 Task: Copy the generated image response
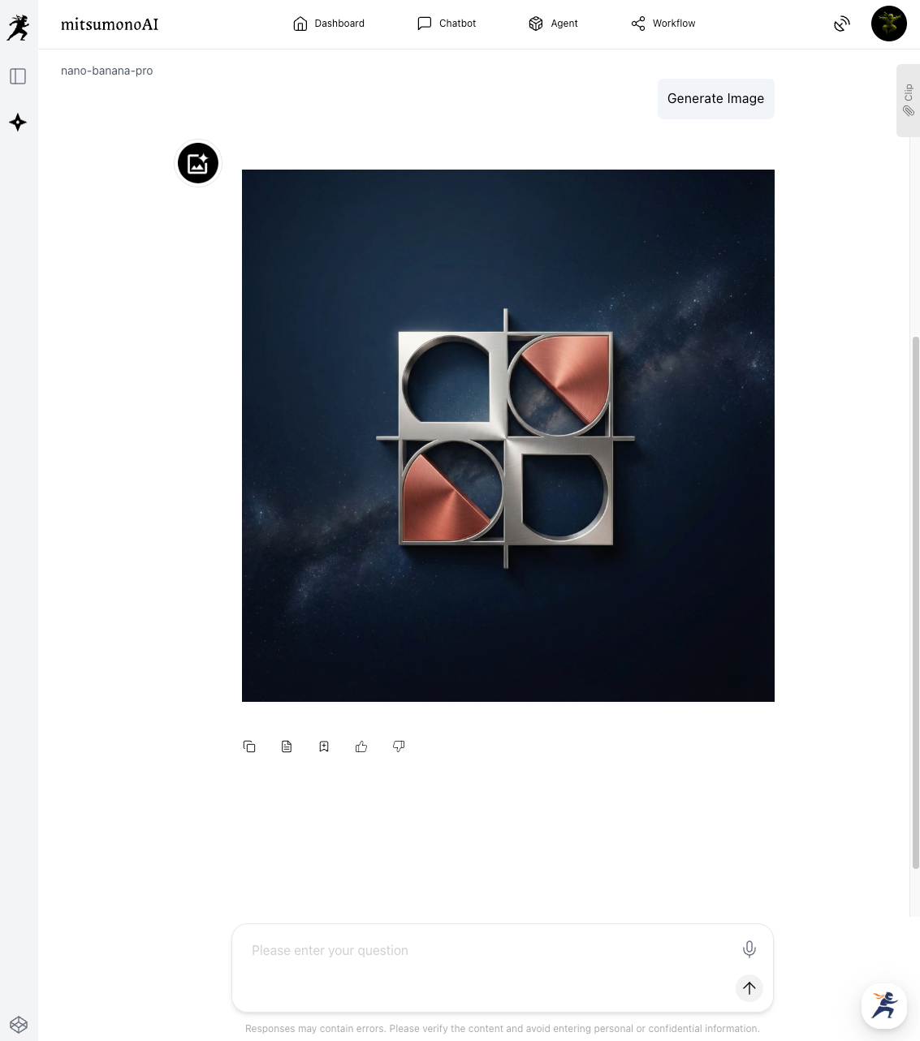point(249,746)
